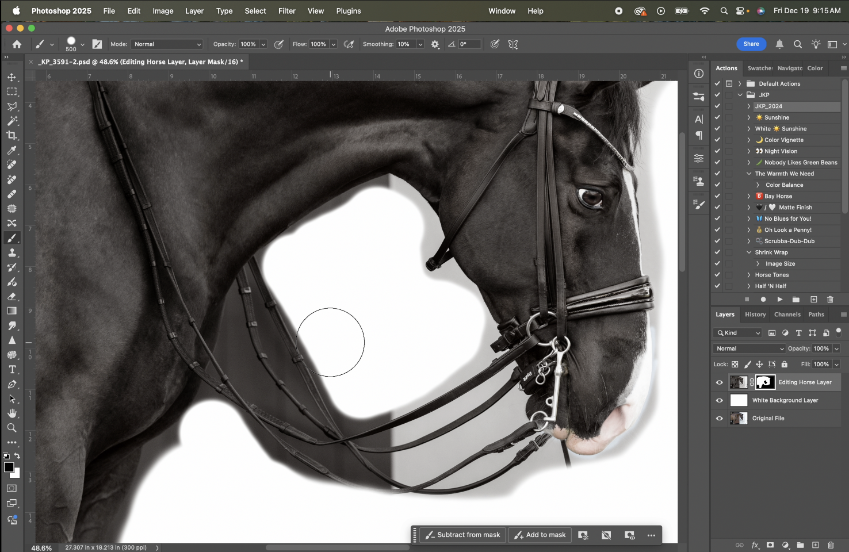Click the Subtract from mask button
849x552 pixels.
[462, 535]
